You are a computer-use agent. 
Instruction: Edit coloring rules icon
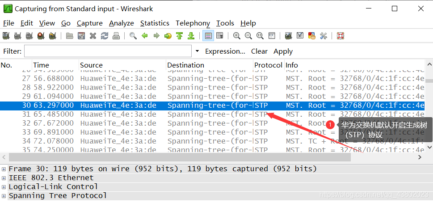[x=312, y=36]
